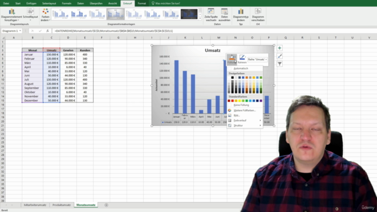Click the chart elements plus button
This screenshot has height=212, width=377.
[x=279, y=48]
